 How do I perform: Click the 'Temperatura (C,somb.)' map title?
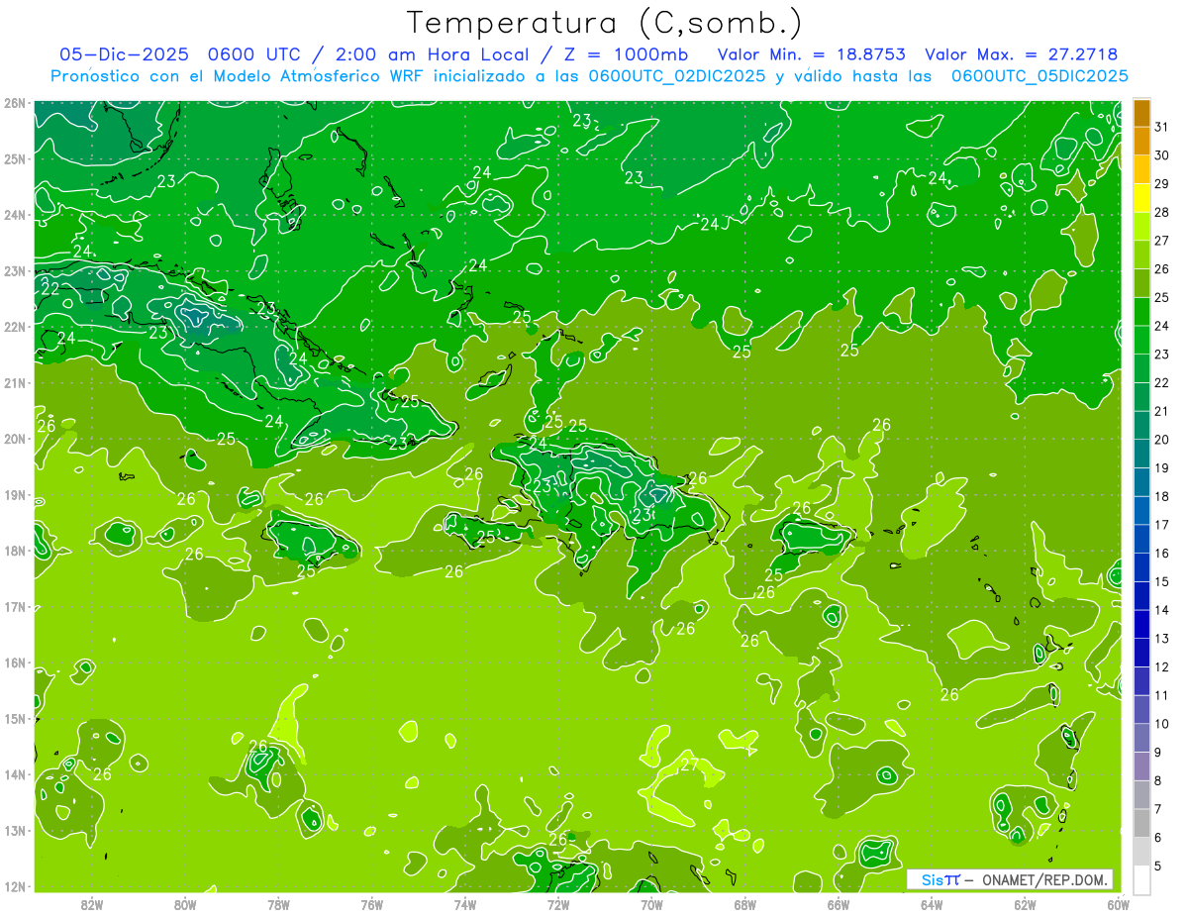point(604,22)
